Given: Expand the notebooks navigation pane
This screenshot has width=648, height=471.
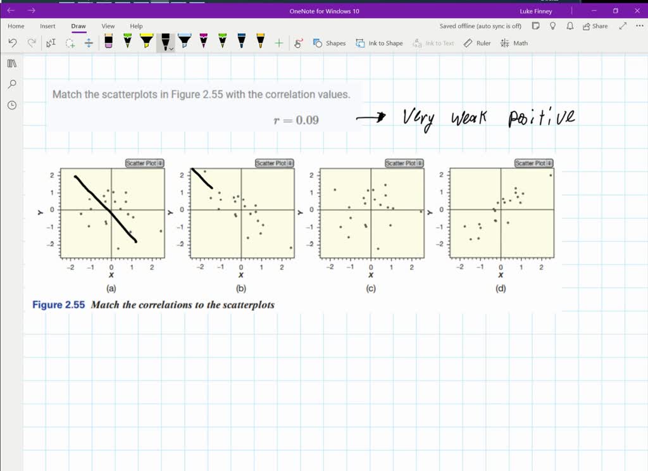Looking at the screenshot, I should tap(11, 63).
